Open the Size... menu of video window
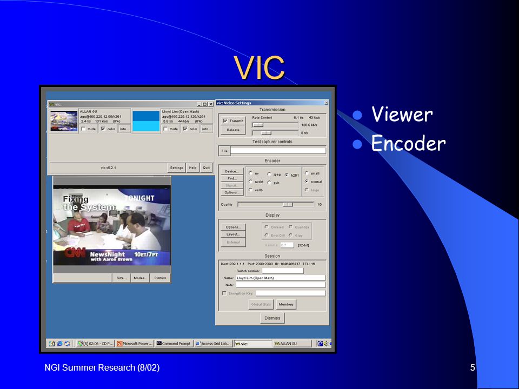This screenshot has width=519, height=389. (x=122, y=278)
